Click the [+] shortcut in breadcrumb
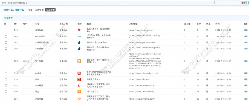The width and height of the screenshot is (249, 101). pyautogui.click(x=28, y=3)
